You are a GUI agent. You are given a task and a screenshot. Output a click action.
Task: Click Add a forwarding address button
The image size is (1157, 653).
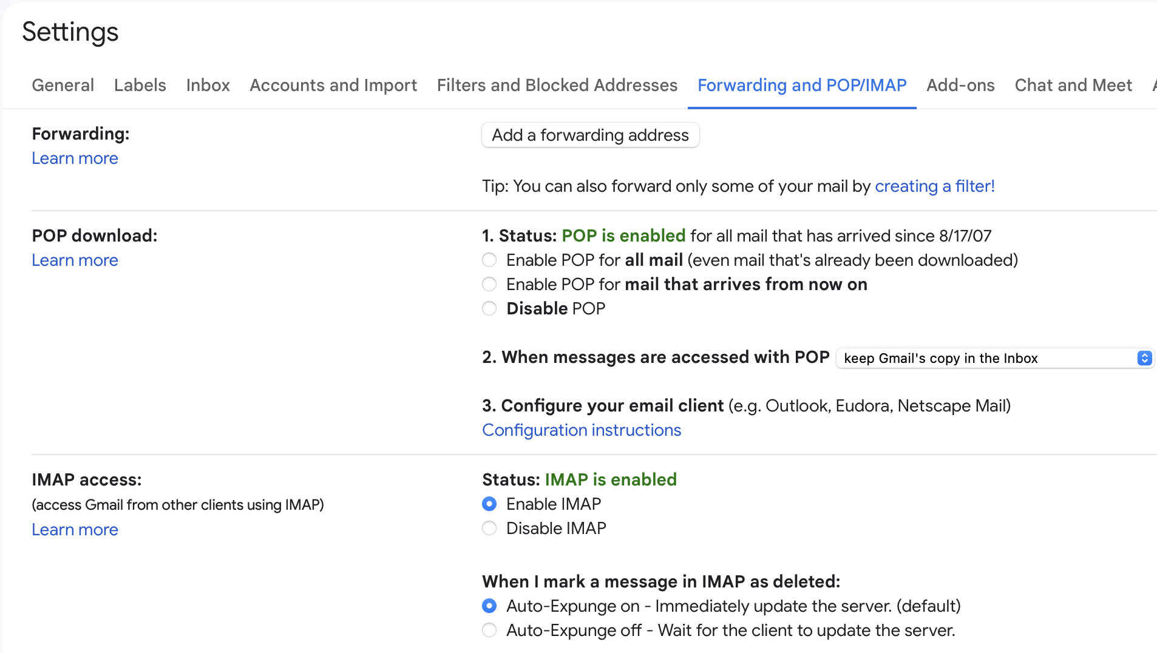(x=590, y=135)
